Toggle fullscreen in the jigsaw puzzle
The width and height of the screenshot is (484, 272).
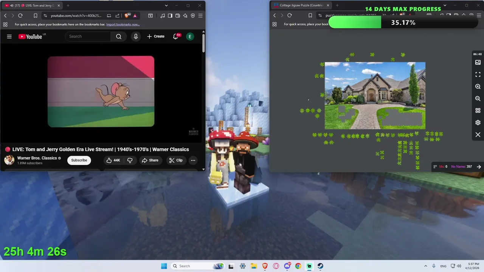pyautogui.click(x=478, y=74)
